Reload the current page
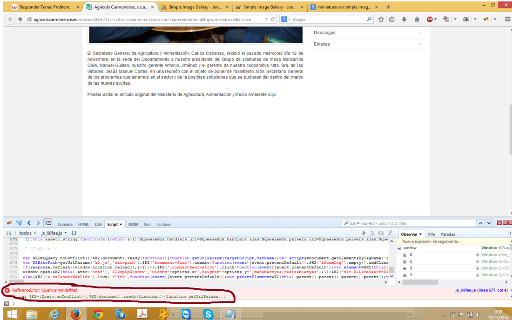This screenshot has width=512, height=320. [x=273, y=19]
